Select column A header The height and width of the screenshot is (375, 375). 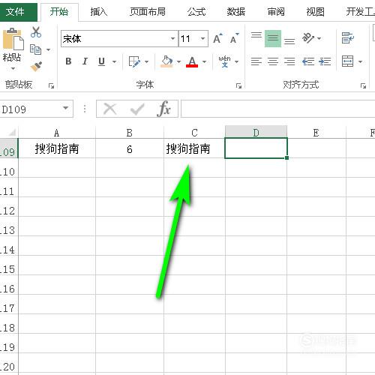[57, 132]
